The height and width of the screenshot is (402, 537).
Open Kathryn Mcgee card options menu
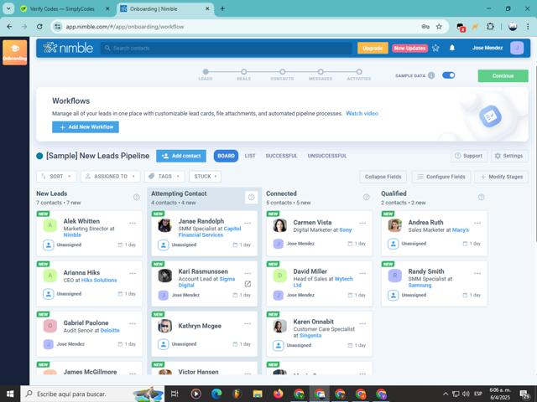[x=248, y=324]
